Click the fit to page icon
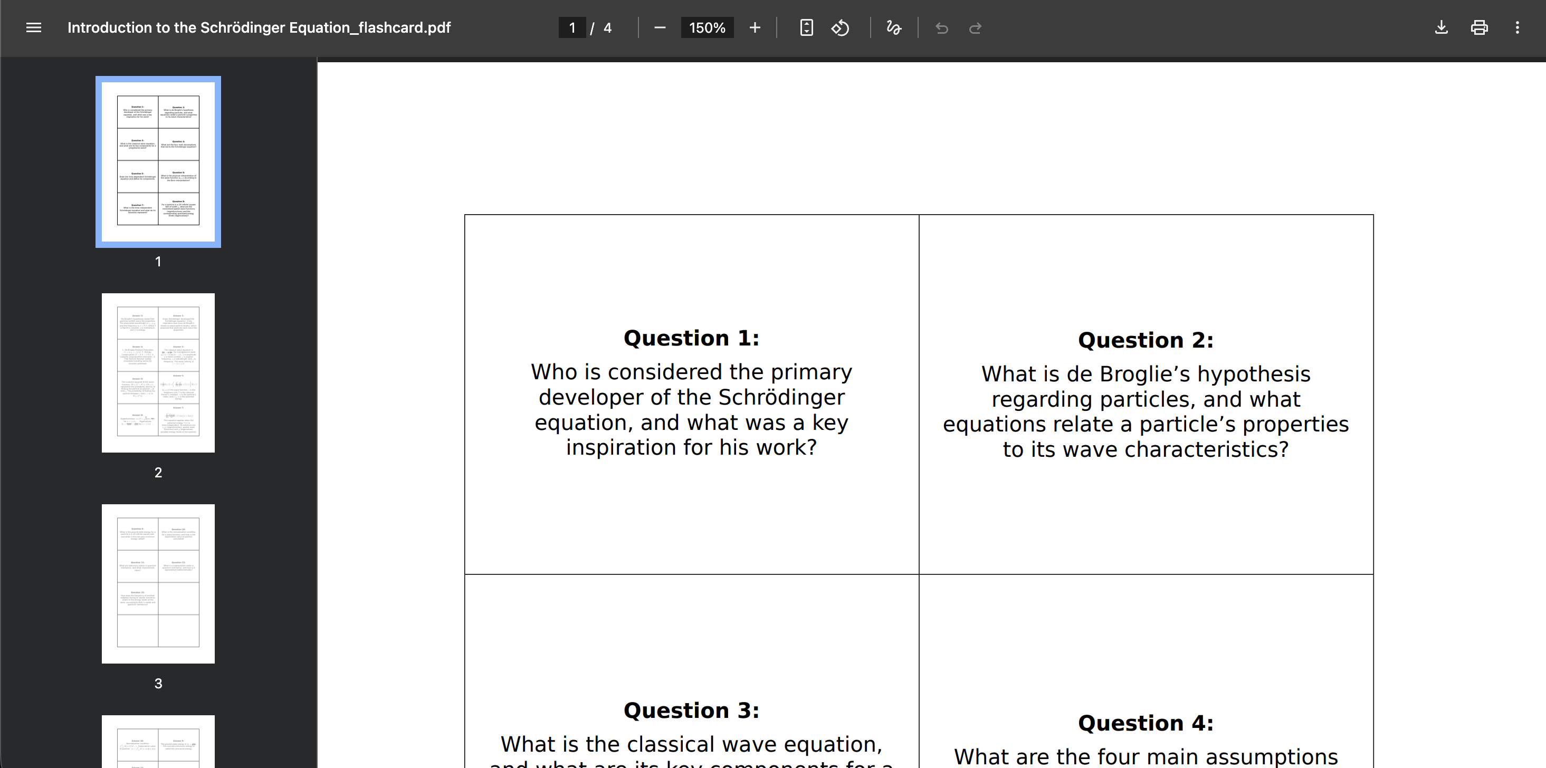1546x768 pixels. 806,27
